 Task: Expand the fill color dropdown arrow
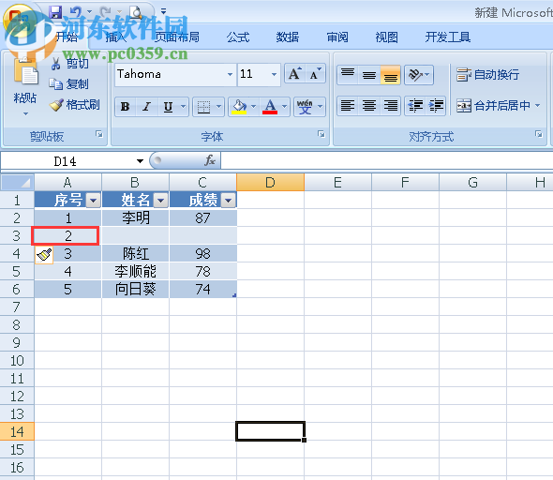(x=253, y=107)
